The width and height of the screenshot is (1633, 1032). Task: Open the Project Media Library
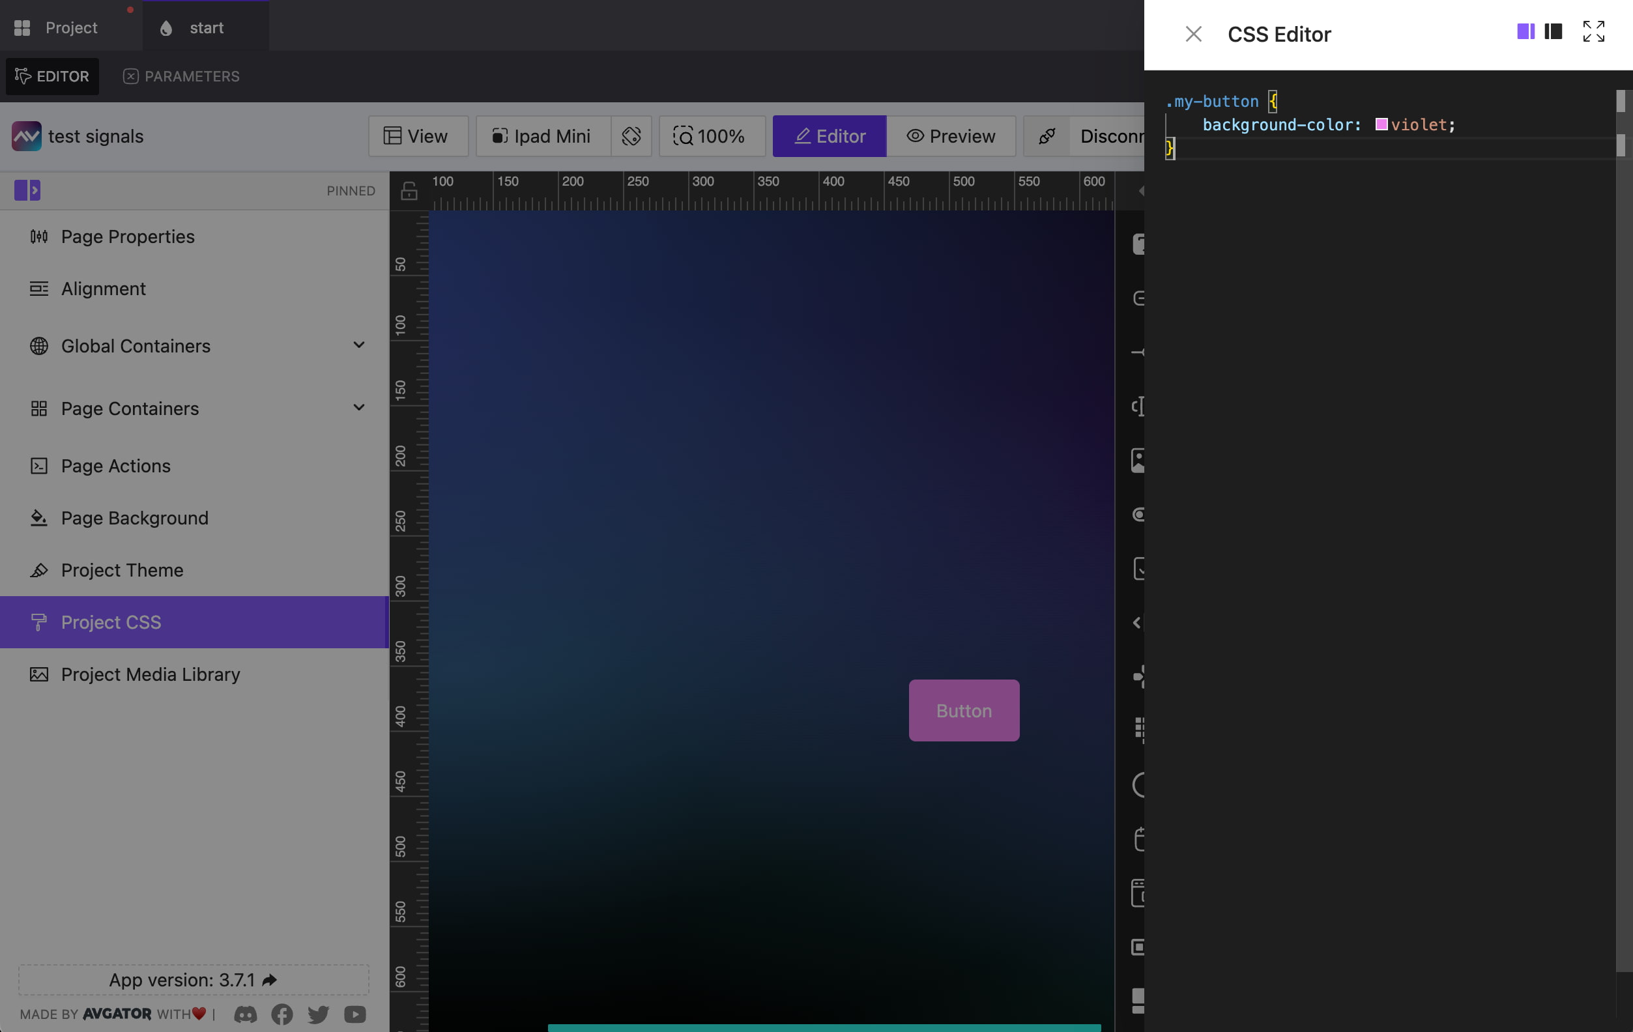pyautogui.click(x=150, y=674)
